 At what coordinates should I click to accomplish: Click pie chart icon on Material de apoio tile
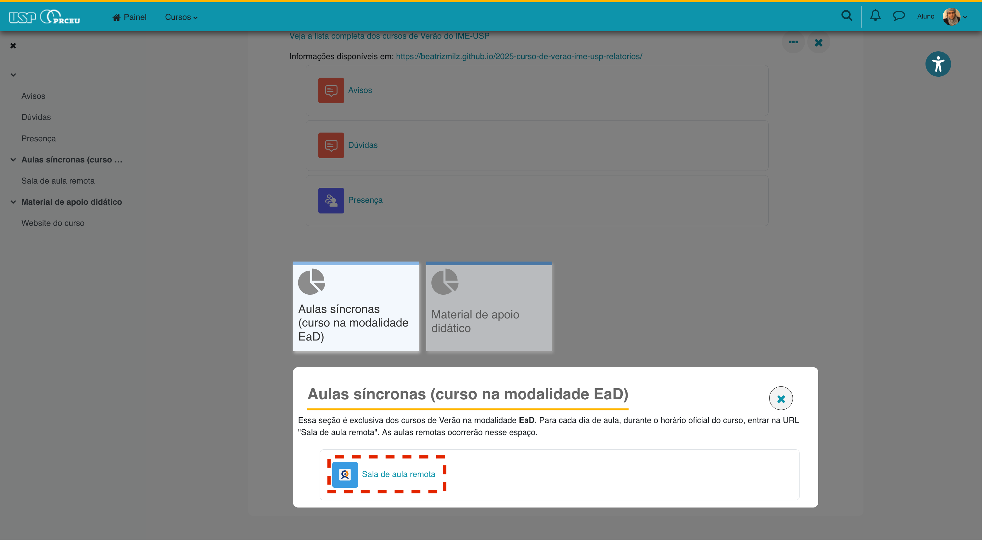click(444, 282)
